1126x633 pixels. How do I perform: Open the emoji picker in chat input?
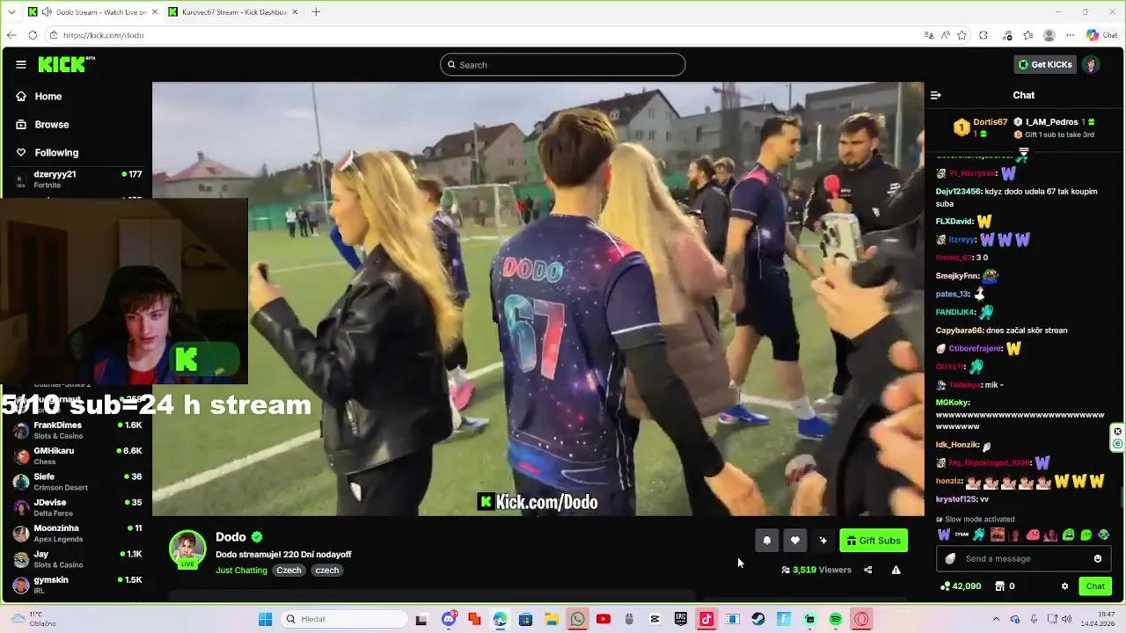pyautogui.click(x=1097, y=558)
